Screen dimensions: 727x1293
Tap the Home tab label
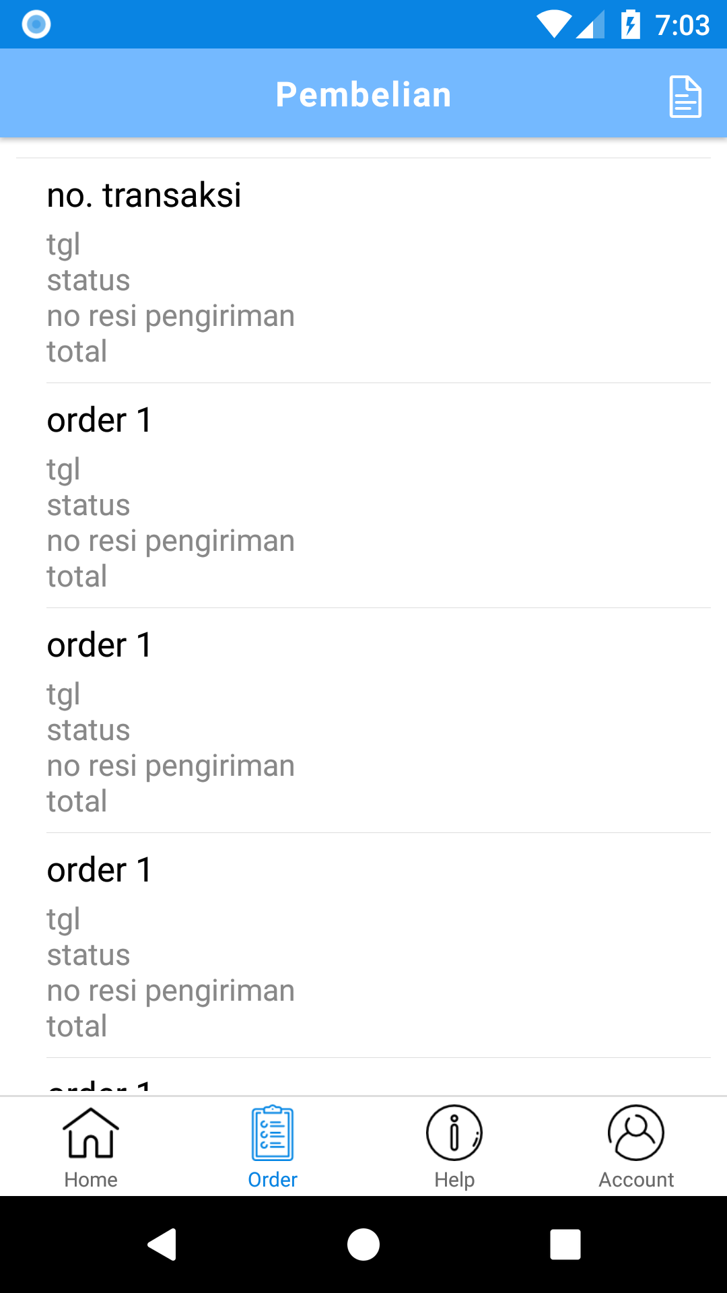(91, 1180)
